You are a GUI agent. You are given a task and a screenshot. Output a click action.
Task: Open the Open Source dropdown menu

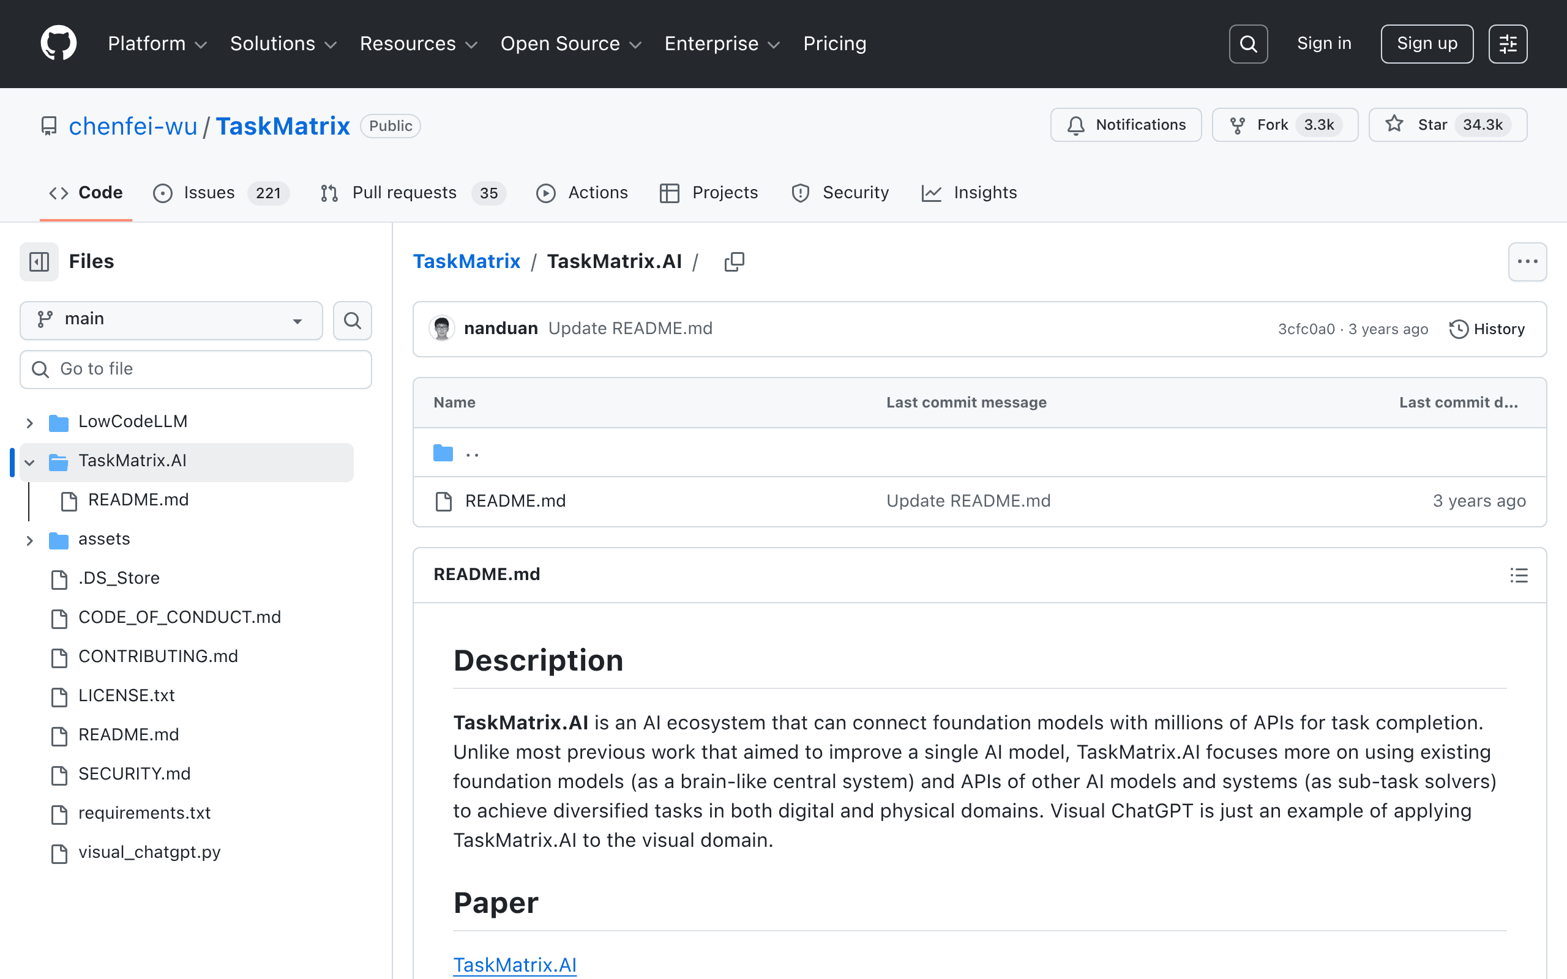tap(571, 43)
